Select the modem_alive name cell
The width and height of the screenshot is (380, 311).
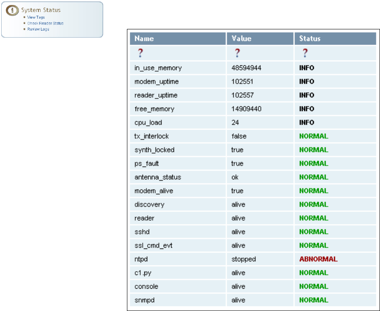[x=178, y=191]
